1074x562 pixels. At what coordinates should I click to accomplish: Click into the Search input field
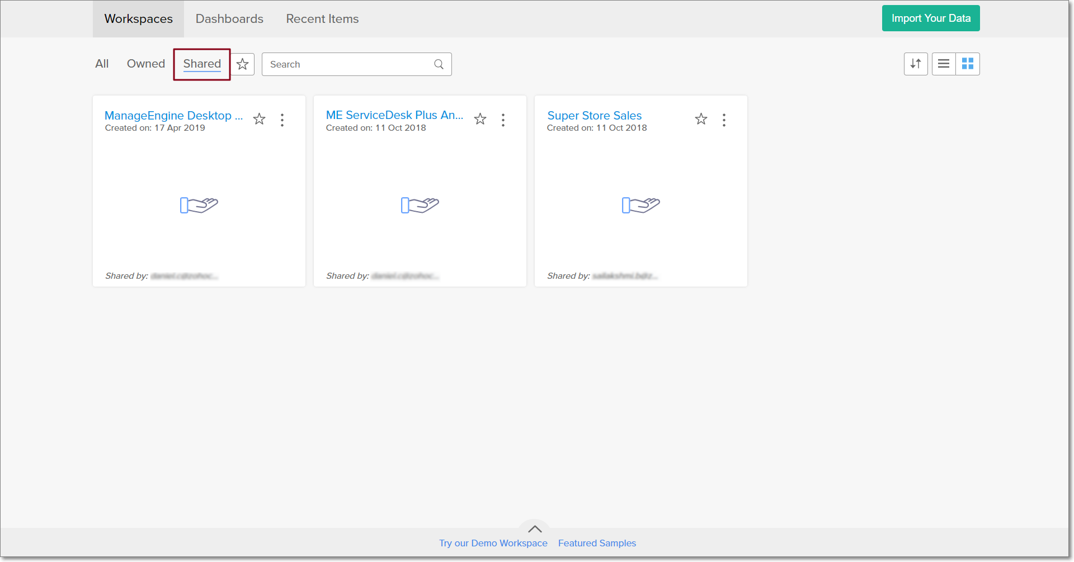pyautogui.click(x=357, y=64)
